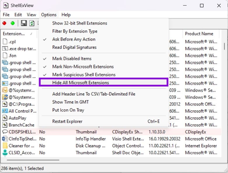Click the Object Control... description cell
The height and width of the screenshot is (173, 228).
click(128, 146)
